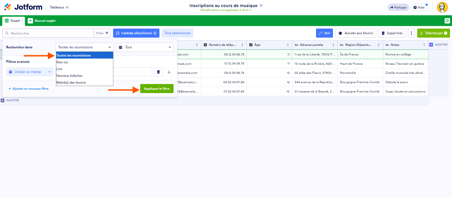Viewport: 452px width, 198px height.
Task: Add a Nouvel onglet tab
Action: pos(42,21)
